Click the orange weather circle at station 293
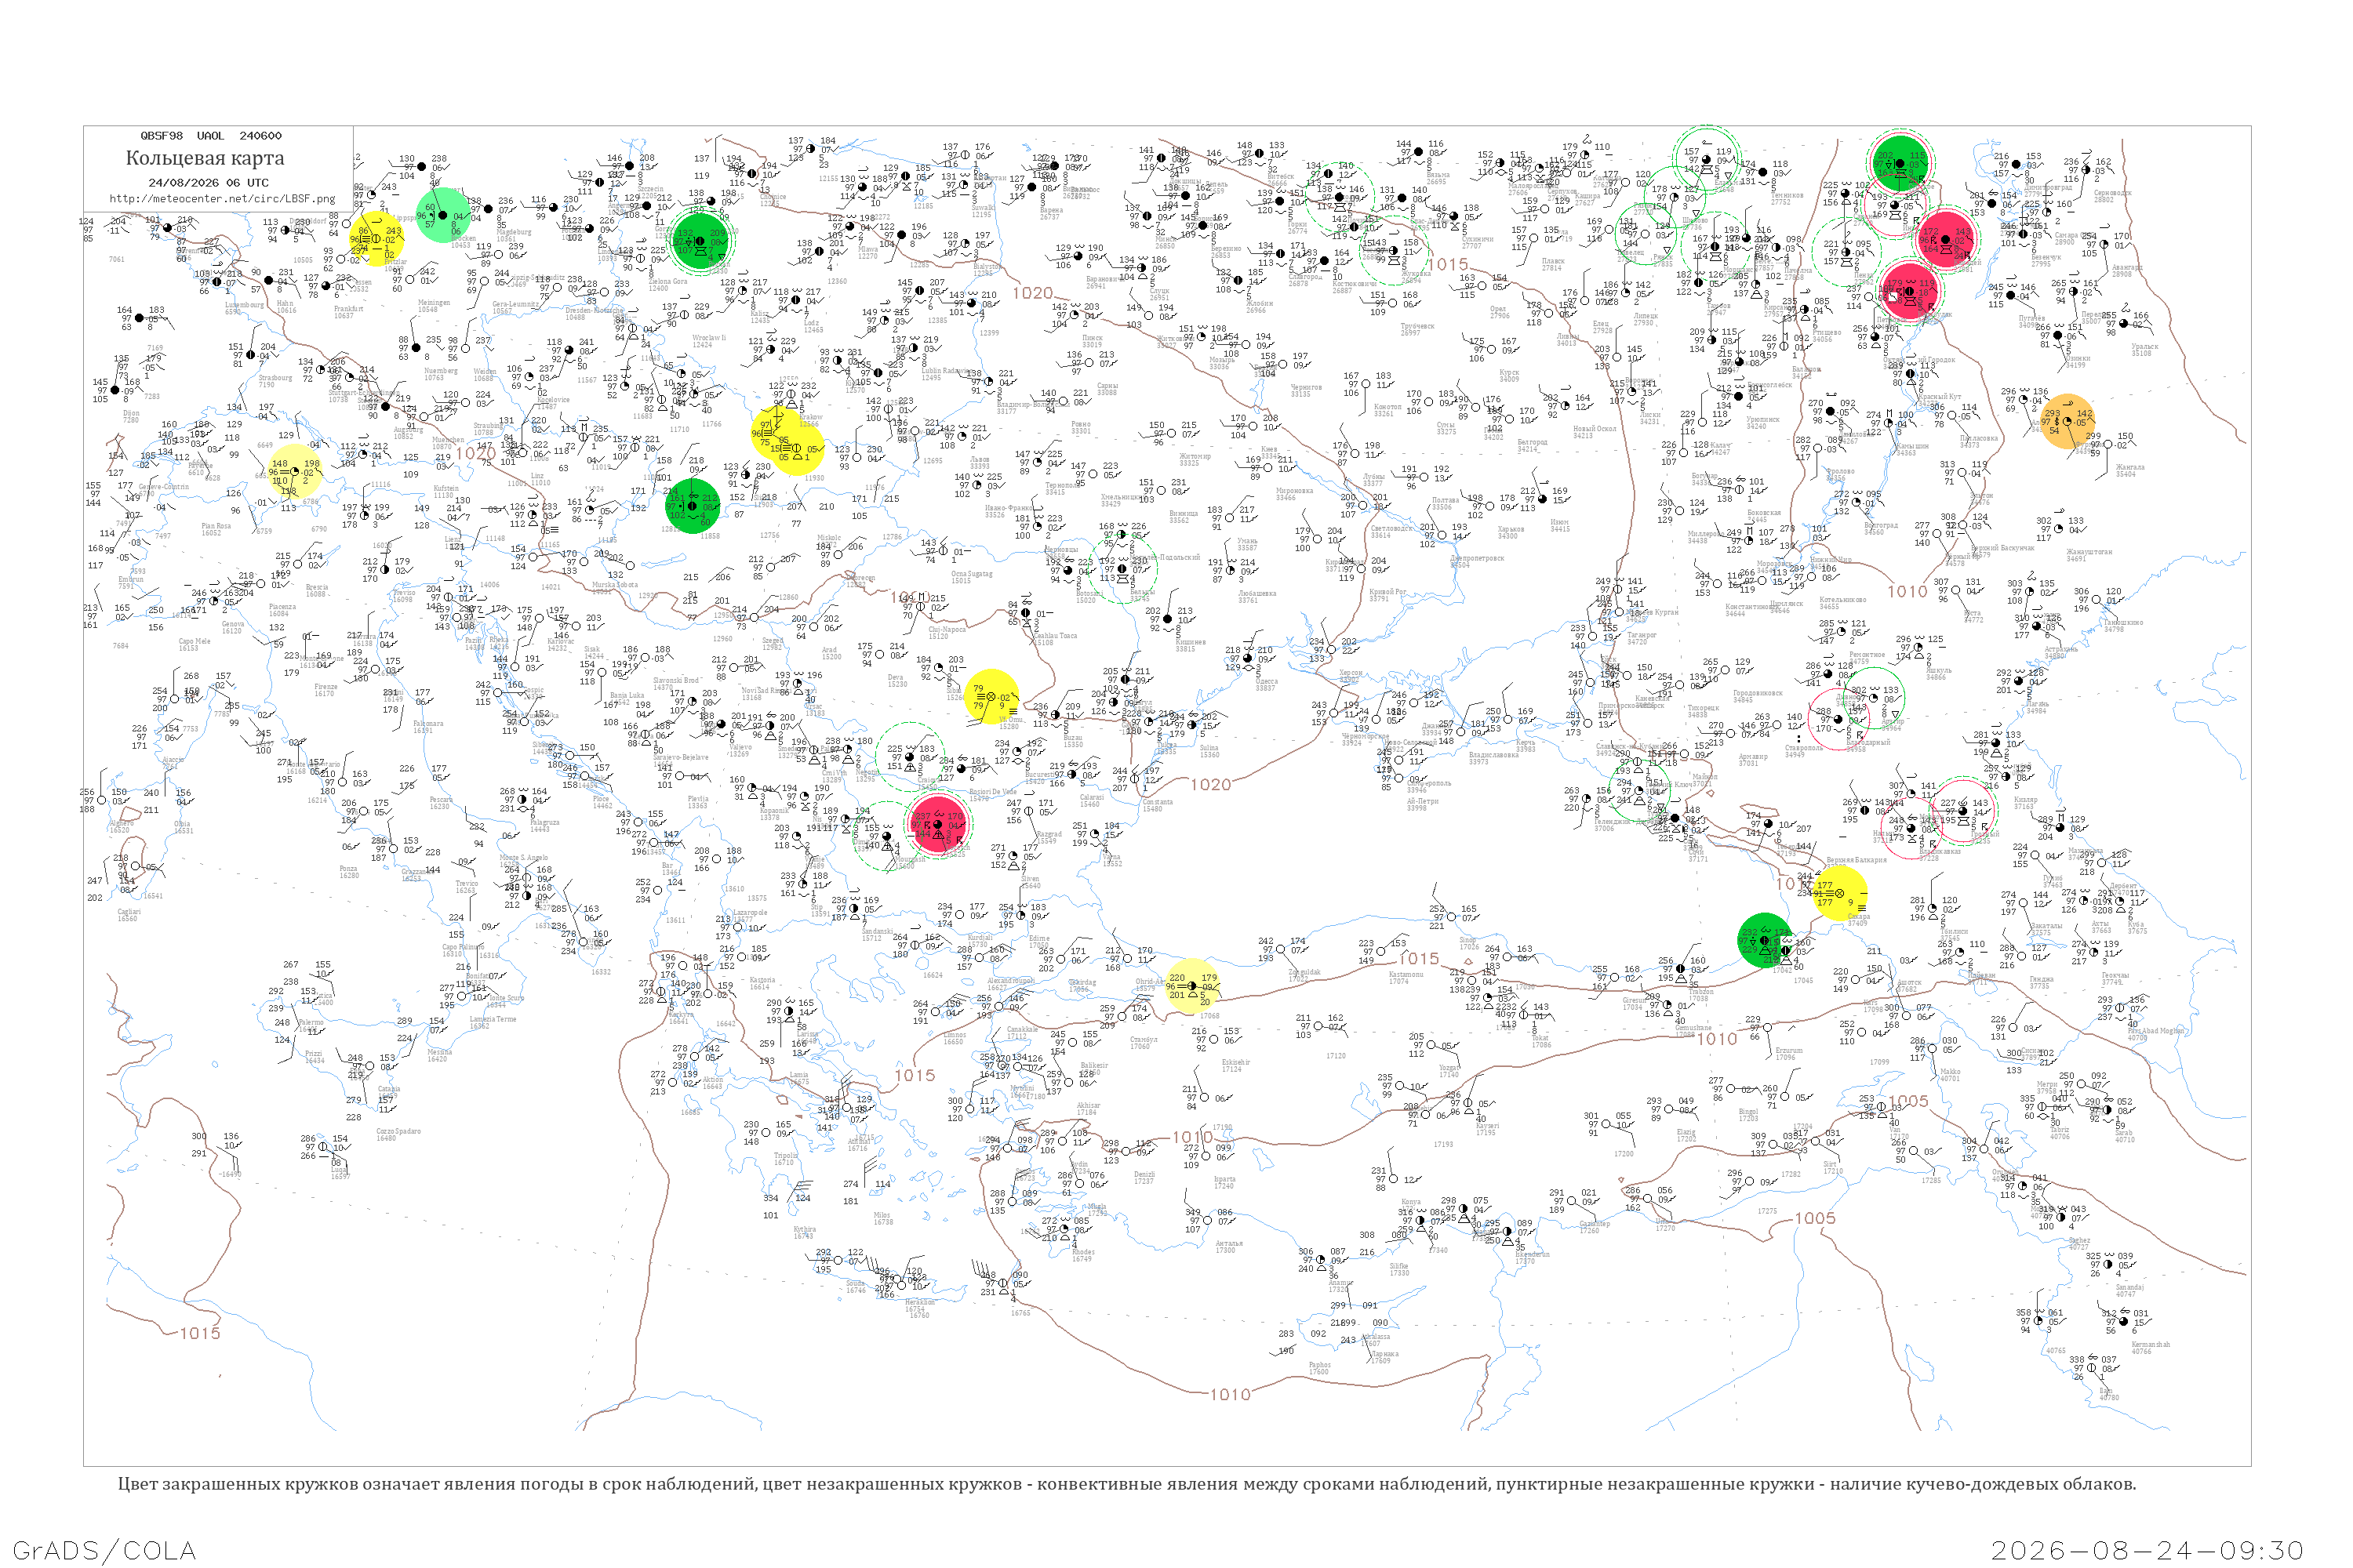The width and height of the screenshot is (2353, 1568). coord(2066,421)
